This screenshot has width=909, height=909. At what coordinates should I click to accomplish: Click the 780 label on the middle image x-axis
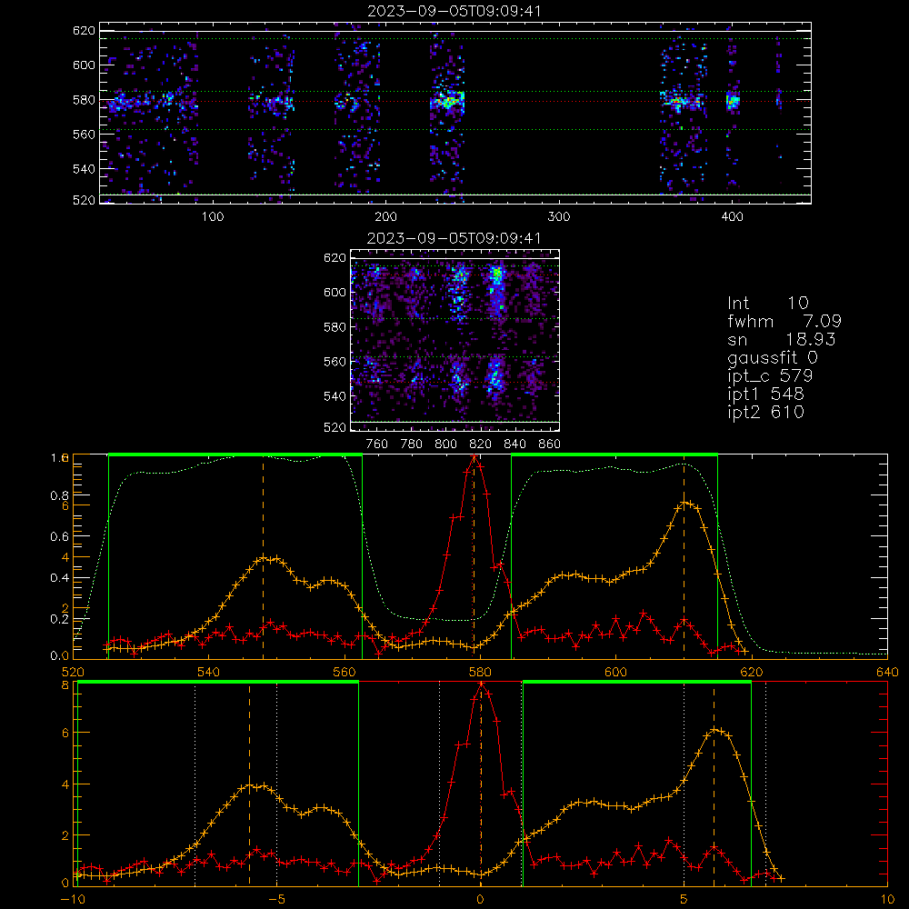click(x=412, y=445)
